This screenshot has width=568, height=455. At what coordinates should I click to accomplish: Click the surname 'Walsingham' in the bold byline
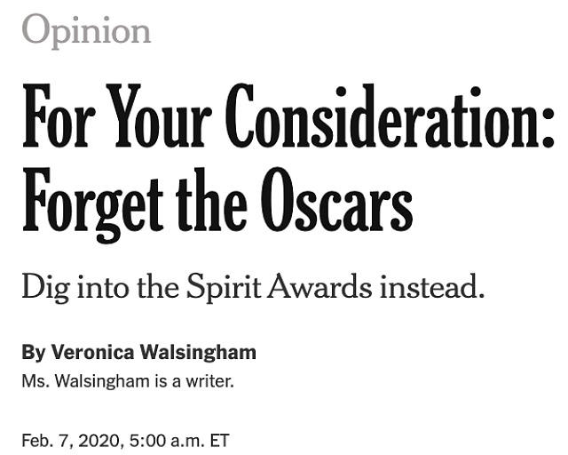[x=198, y=352]
